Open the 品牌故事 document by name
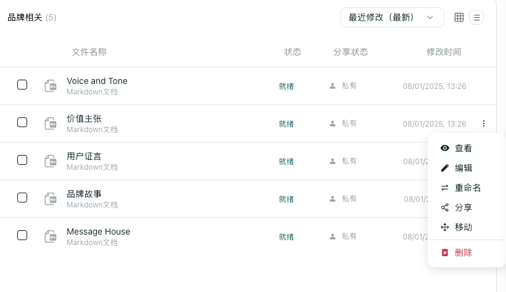The image size is (506, 292). point(84,194)
